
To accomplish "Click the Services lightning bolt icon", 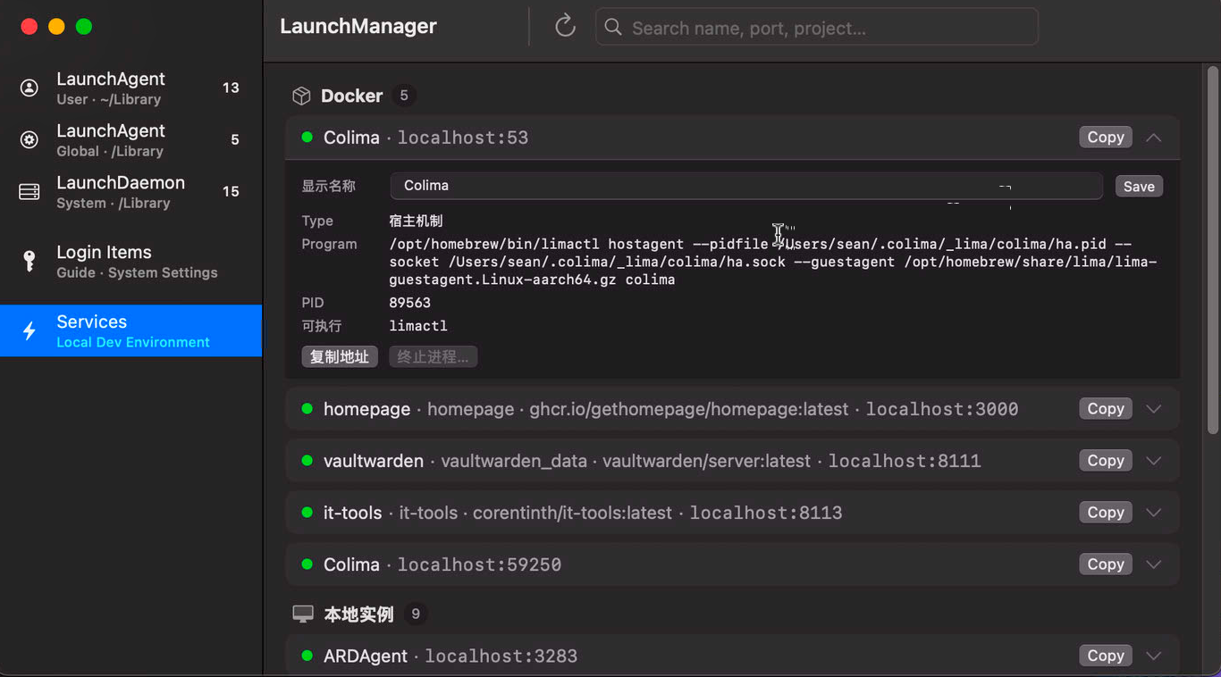I will (x=29, y=330).
